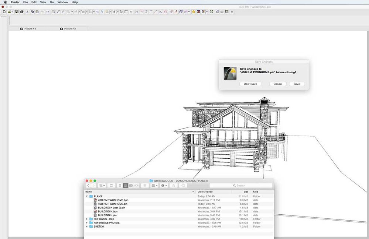The width and height of the screenshot is (369, 239).
Task: Collapse the PLANS folder
Action: pos(87,196)
